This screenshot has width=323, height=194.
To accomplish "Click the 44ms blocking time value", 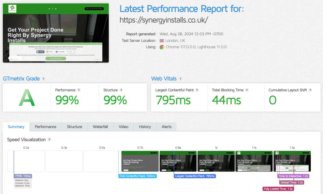I will tap(226, 100).
